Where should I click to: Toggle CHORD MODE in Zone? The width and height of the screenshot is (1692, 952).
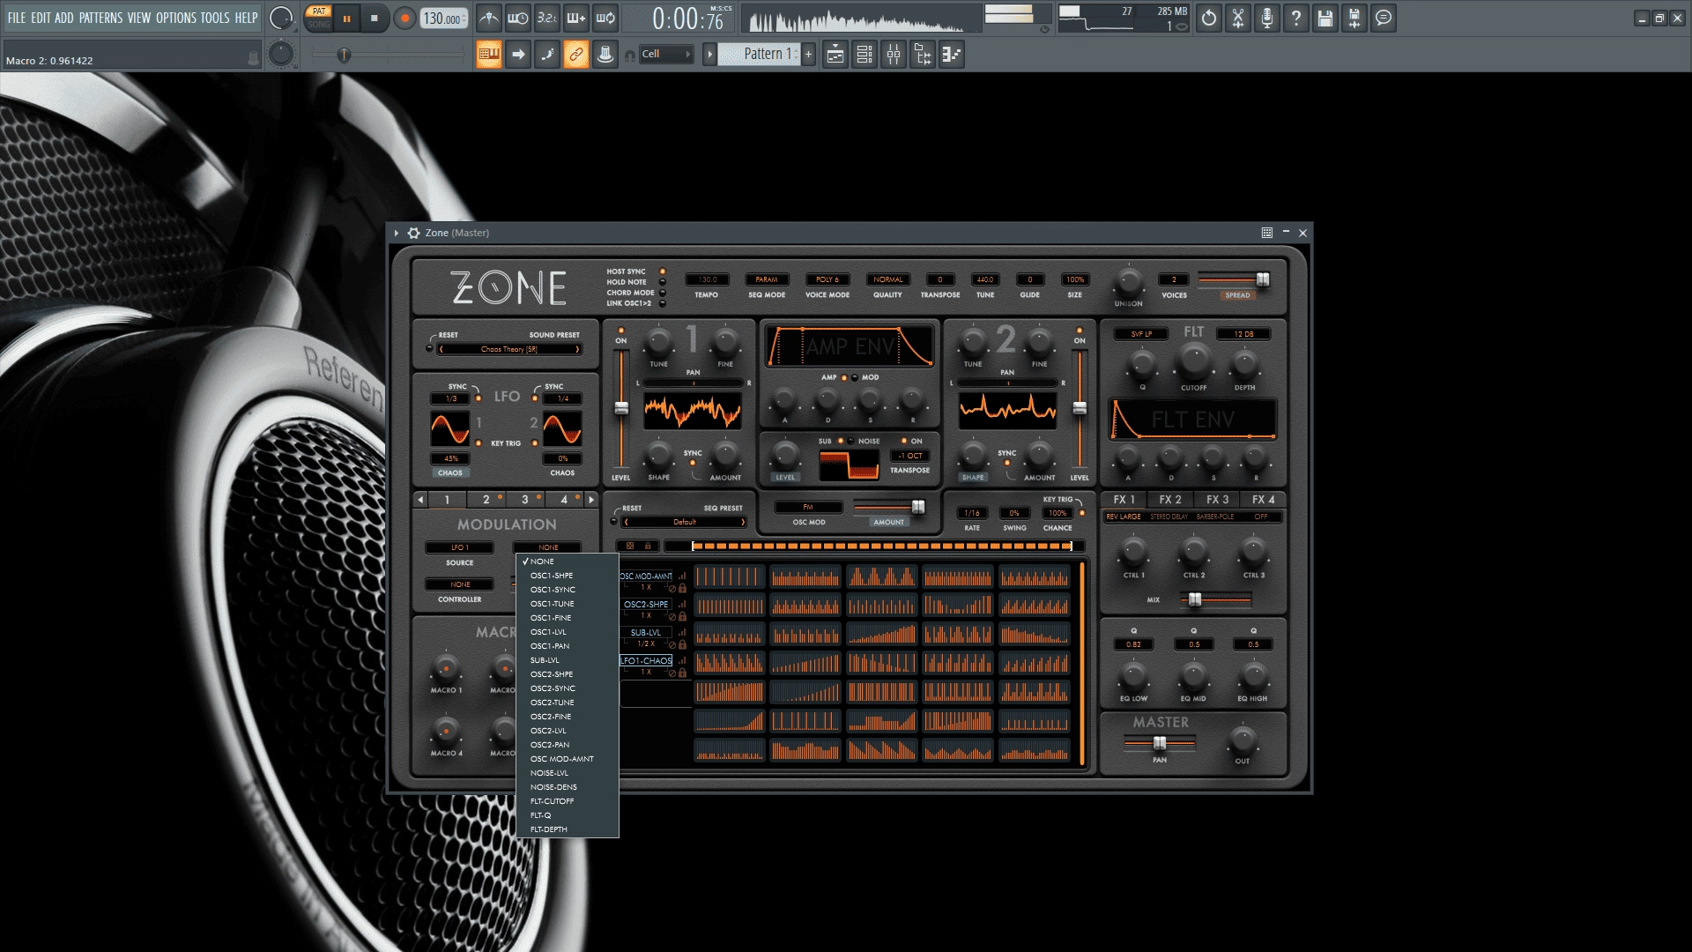point(663,293)
